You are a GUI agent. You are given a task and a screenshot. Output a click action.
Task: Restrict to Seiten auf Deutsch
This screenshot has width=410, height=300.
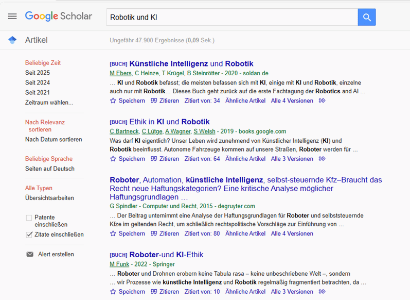[x=50, y=169]
